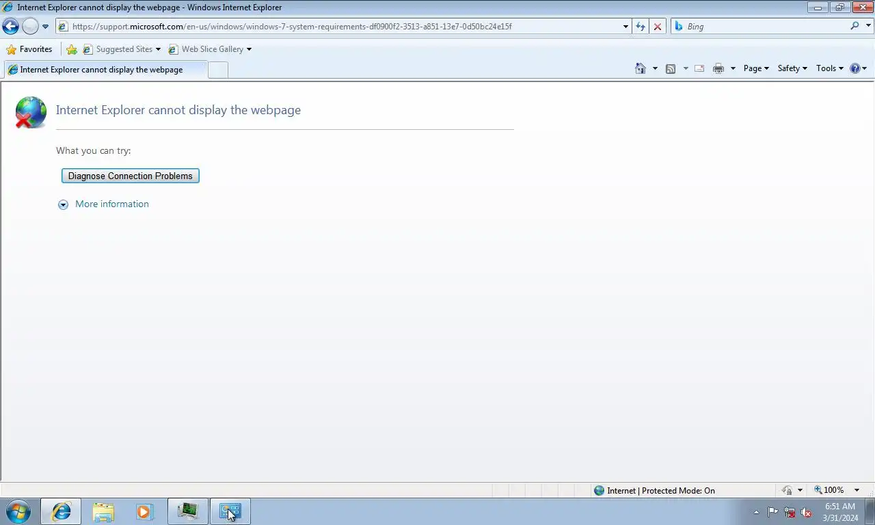The image size is (875, 525).
Task: Show hidden tray icons arrow
Action: (x=756, y=512)
